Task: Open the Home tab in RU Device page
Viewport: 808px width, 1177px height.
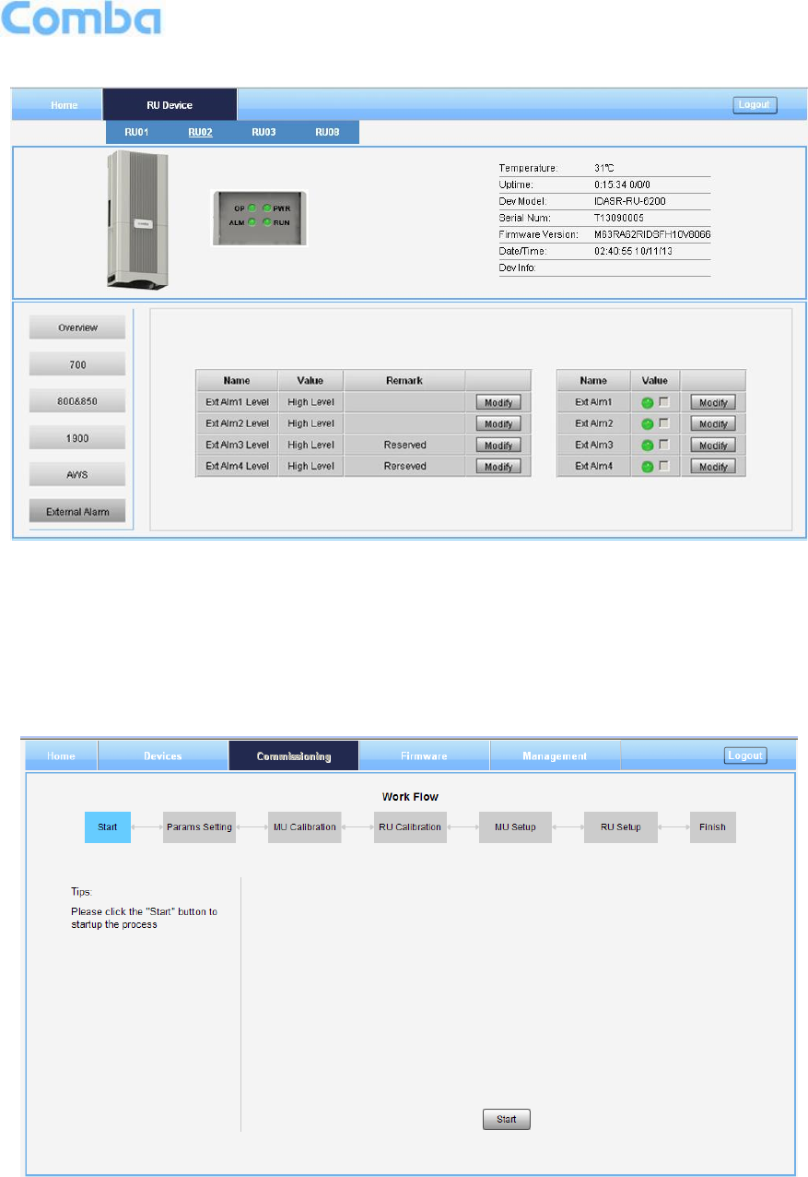Action: pyautogui.click(x=64, y=105)
